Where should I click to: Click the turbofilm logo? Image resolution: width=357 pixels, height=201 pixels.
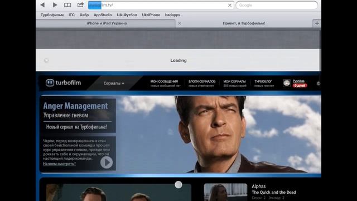click(63, 83)
